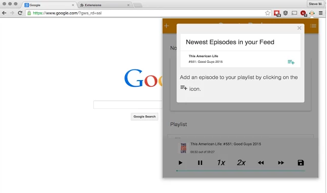Click "This American Life" episode row title
The image size is (327, 193).
(204, 56)
